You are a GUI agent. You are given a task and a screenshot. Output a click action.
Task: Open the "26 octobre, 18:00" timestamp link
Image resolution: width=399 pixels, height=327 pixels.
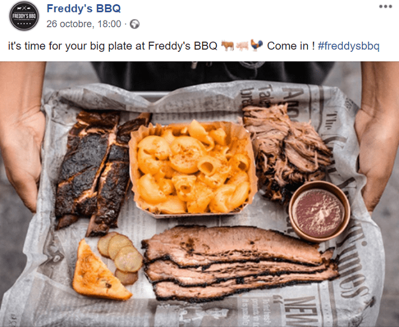pos(83,24)
